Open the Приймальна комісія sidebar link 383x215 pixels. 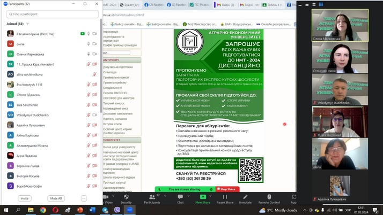pyautogui.click(x=116, y=78)
